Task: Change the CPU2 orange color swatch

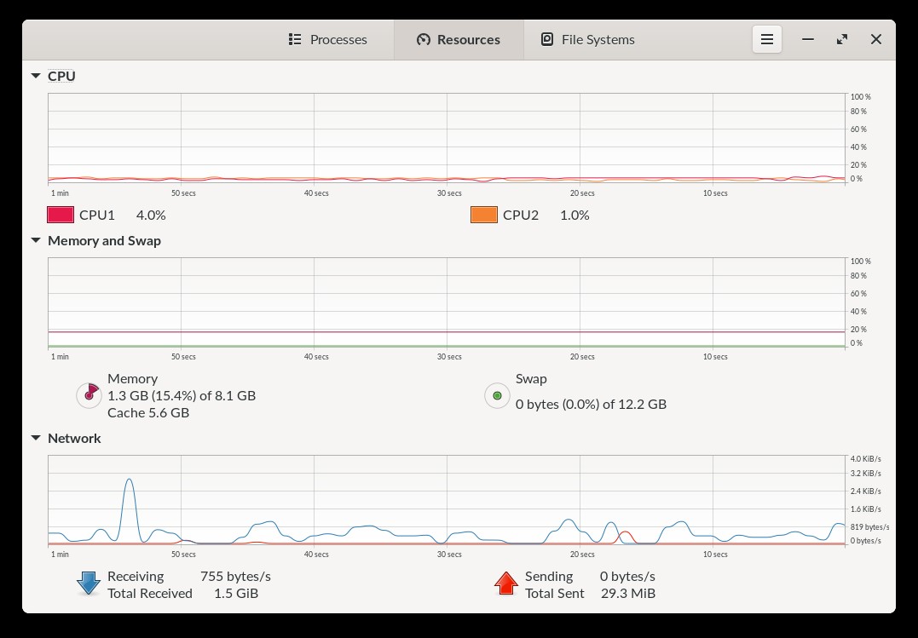Action: pyautogui.click(x=484, y=215)
